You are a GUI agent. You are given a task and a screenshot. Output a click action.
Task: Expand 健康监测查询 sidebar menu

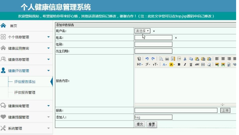pyautogui.click(x=26, y=48)
